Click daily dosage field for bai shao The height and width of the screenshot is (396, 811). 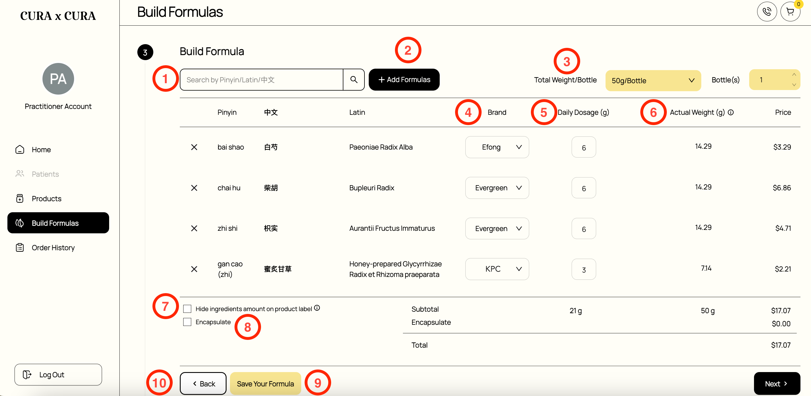tap(584, 147)
